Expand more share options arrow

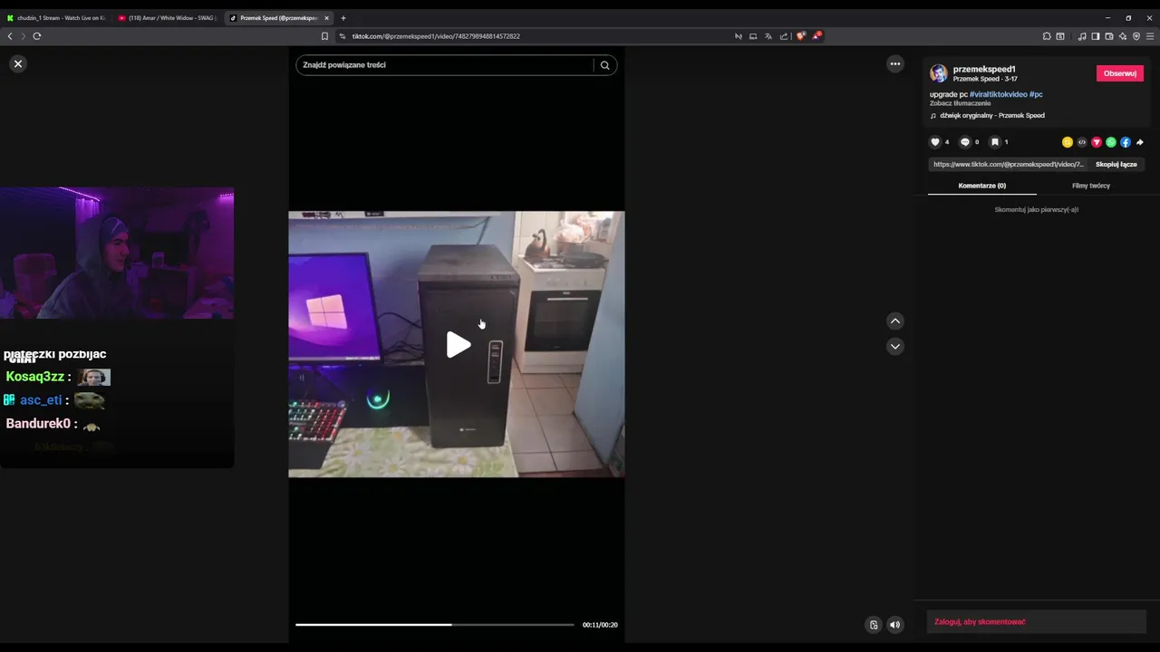tap(1140, 142)
